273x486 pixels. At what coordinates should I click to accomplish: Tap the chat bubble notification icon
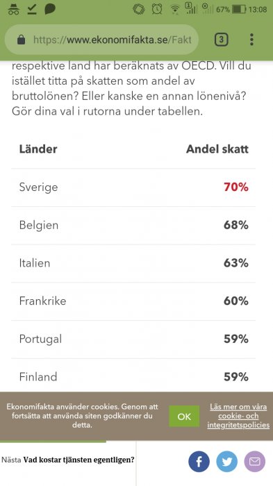50,9
